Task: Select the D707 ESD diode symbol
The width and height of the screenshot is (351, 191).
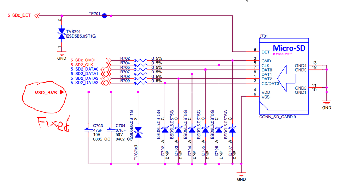Action: [232, 130]
